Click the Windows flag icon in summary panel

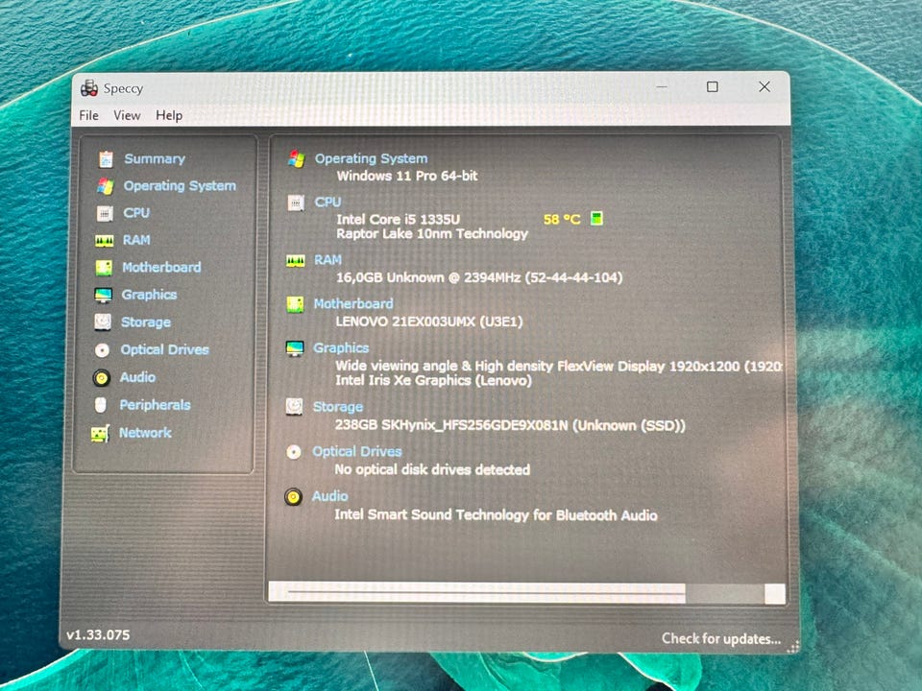click(x=297, y=158)
